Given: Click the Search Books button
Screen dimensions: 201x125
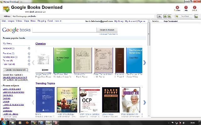Looking at the screenshot, I should [x=107, y=30].
